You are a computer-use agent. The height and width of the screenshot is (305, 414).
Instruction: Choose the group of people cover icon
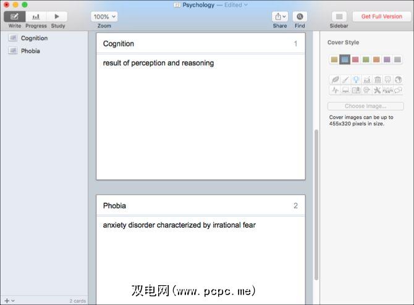click(x=388, y=90)
